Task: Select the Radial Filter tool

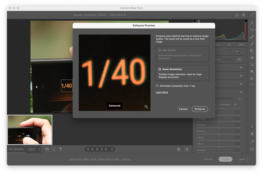Action: 252,57
